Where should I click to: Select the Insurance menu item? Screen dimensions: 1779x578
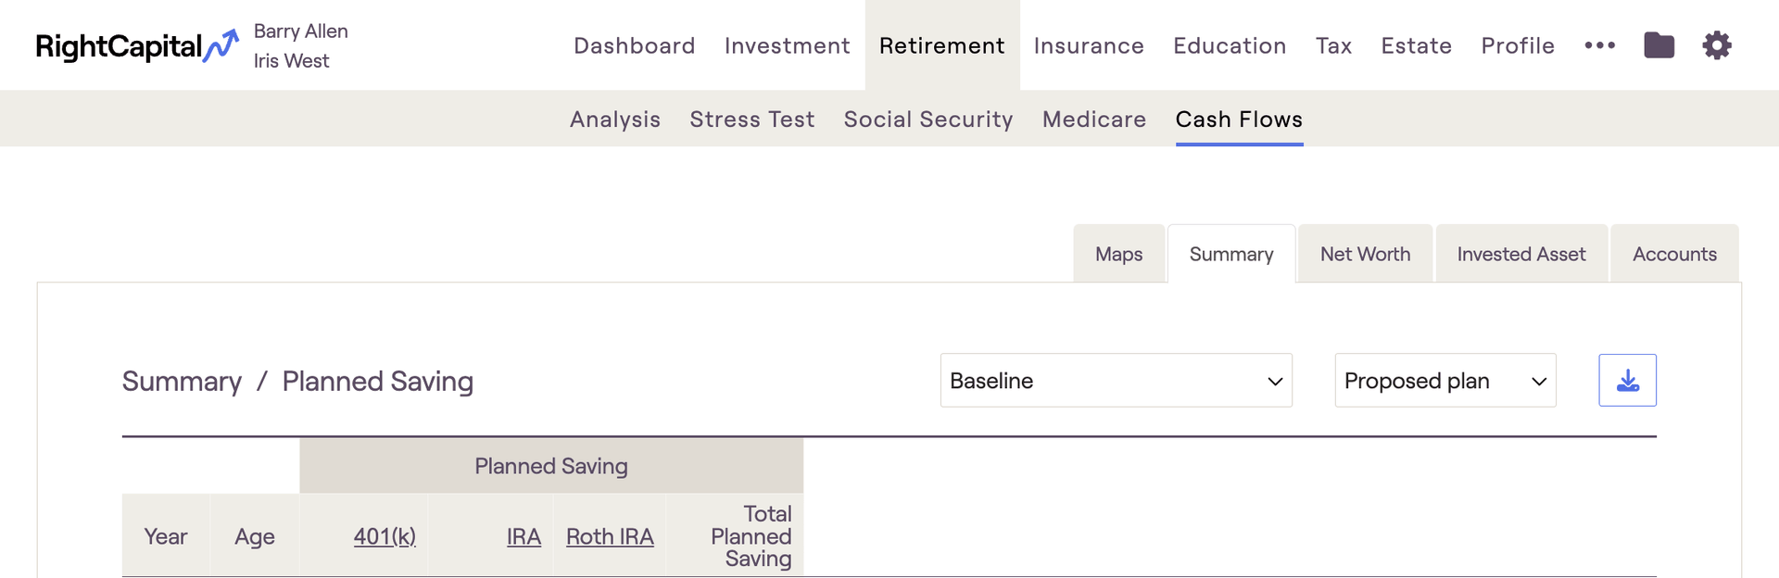point(1089,45)
